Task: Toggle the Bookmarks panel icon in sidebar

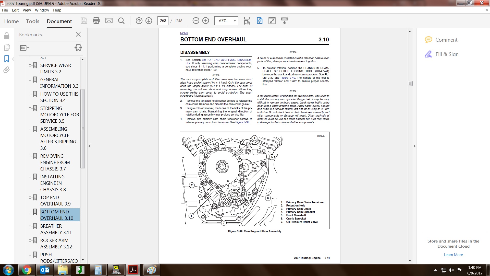Action: click(x=7, y=59)
